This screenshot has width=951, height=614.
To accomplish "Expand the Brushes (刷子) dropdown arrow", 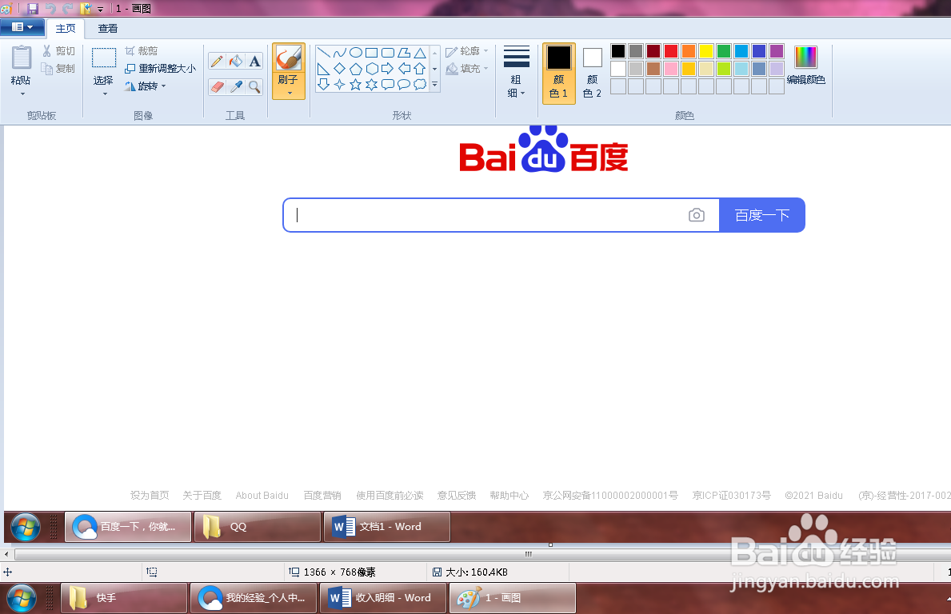I will [x=290, y=93].
